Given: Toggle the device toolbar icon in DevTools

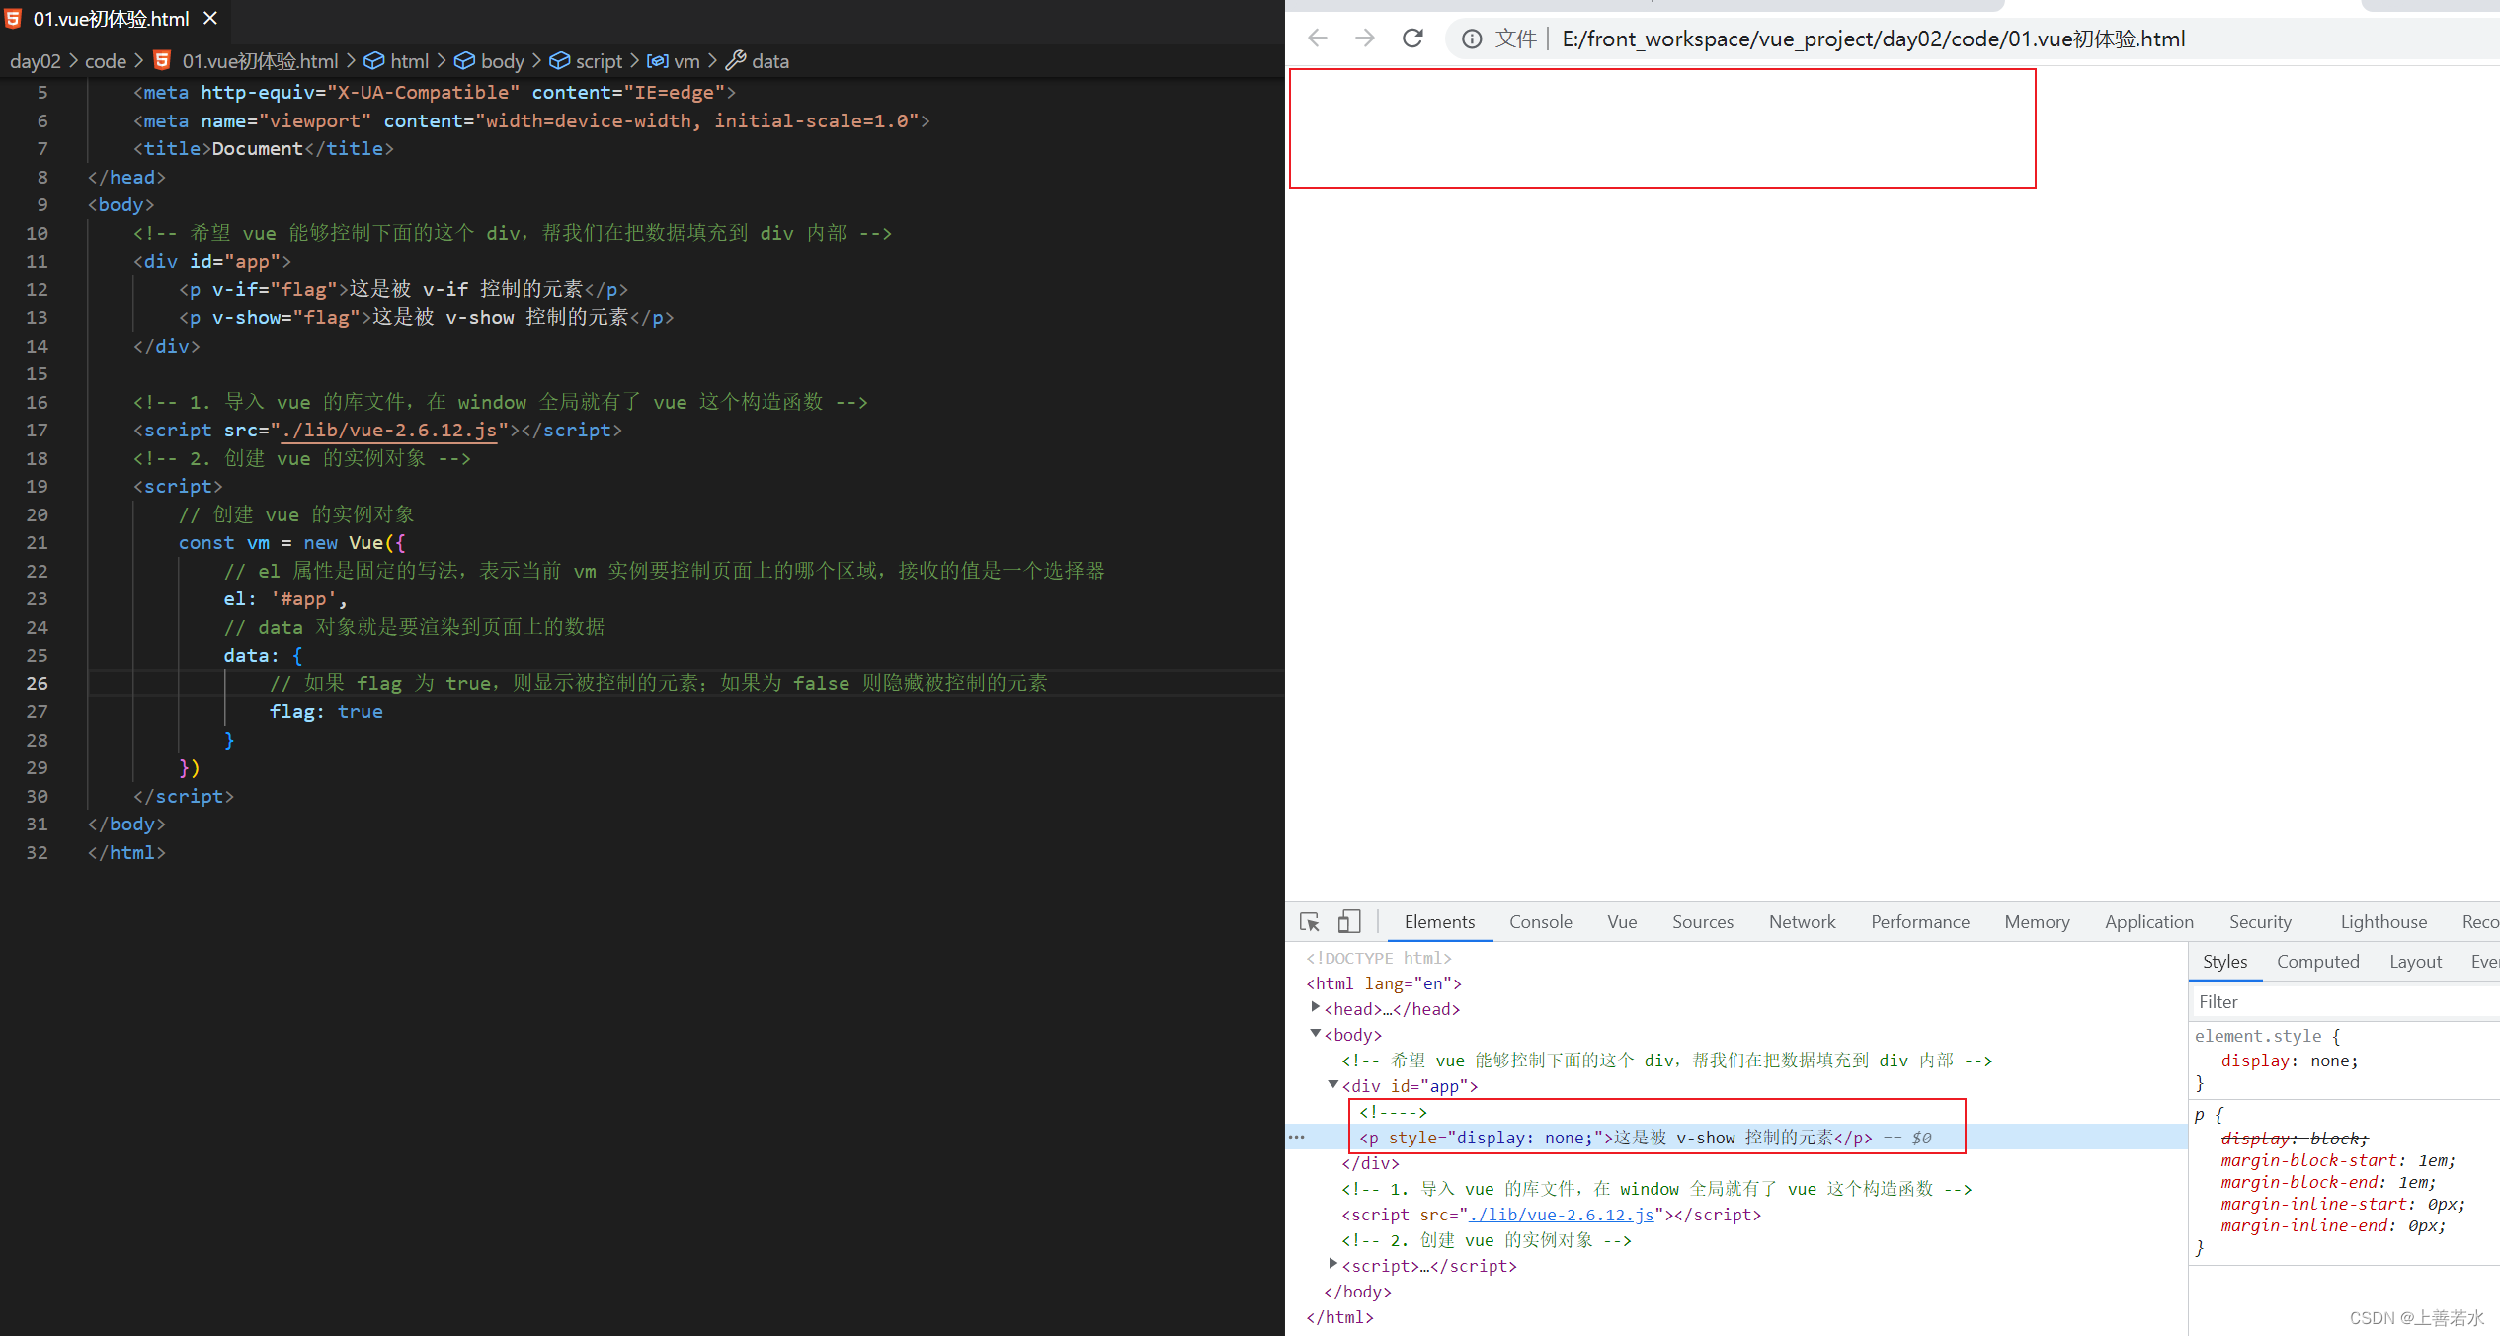Looking at the screenshot, I should (x=1348, y=922).
